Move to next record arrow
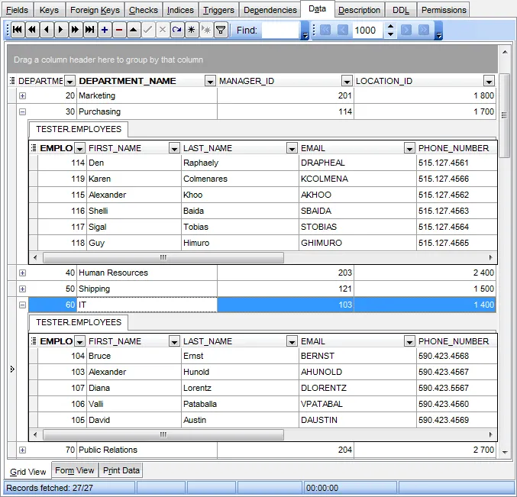517x497 pixels. [60, 30]
